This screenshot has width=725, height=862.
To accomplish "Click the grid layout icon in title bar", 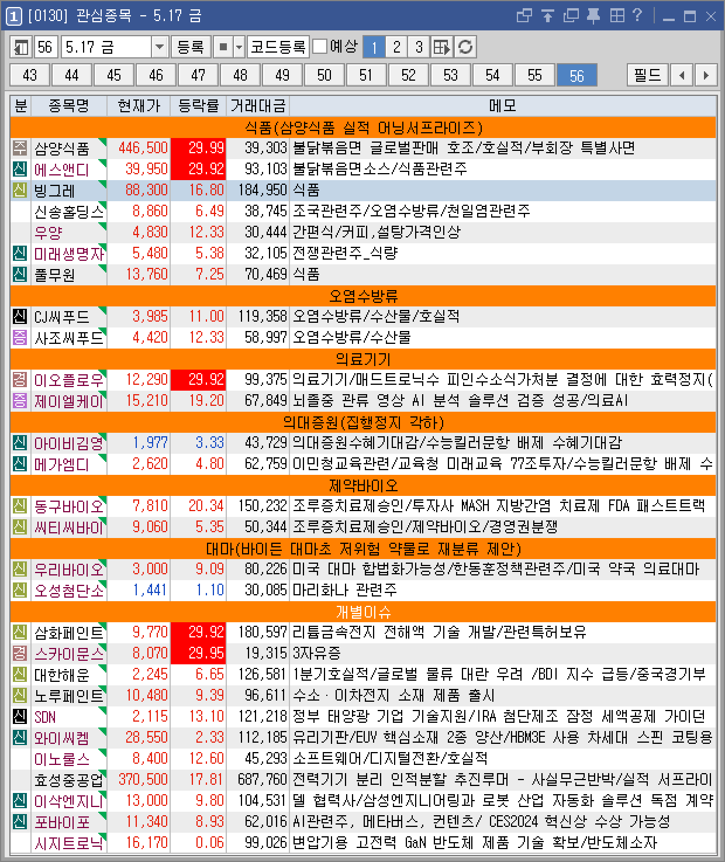I will click(x=617, y=16).
